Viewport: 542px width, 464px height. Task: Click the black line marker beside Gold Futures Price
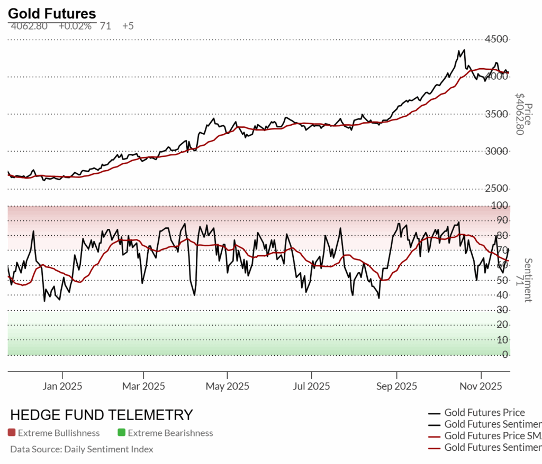coord(435,413)
